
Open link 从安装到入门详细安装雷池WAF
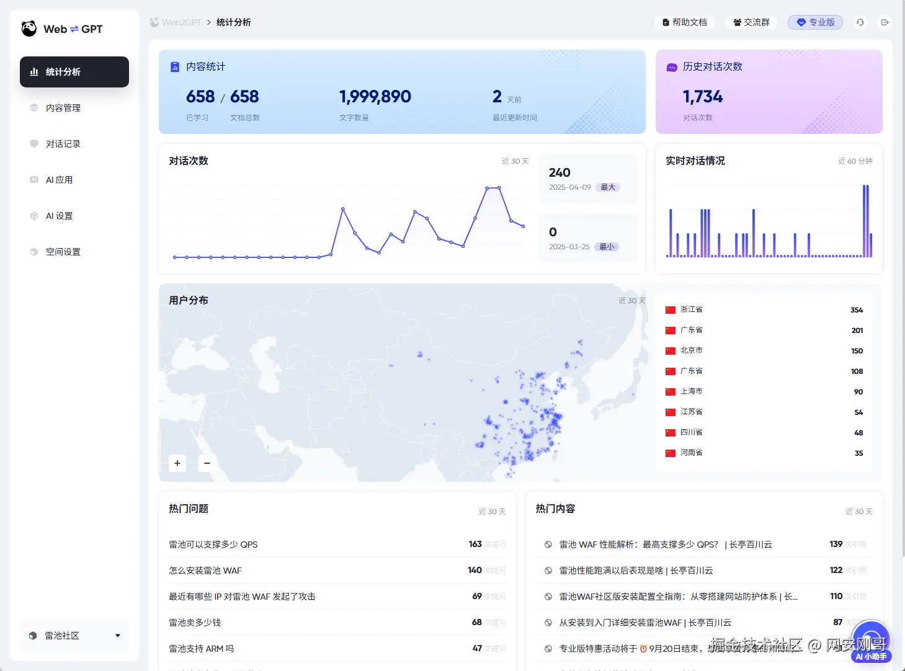[645, 623]
